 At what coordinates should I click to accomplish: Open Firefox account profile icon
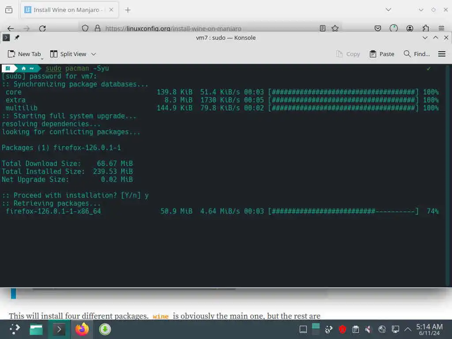(x=410, y=28)
